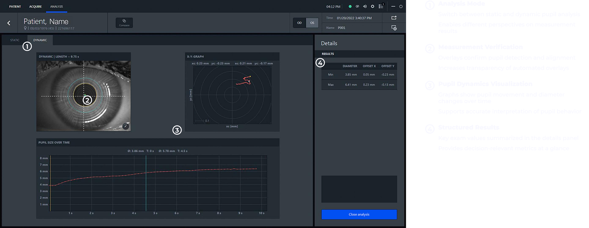Open the ANALYZE tab
This screenshot has height=228, width=589.
56,6
